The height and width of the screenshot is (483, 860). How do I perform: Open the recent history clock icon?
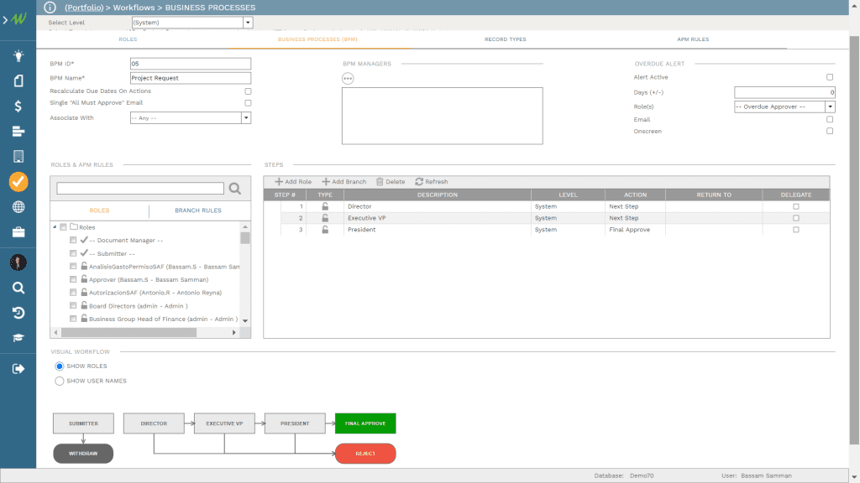coord(18,314)
